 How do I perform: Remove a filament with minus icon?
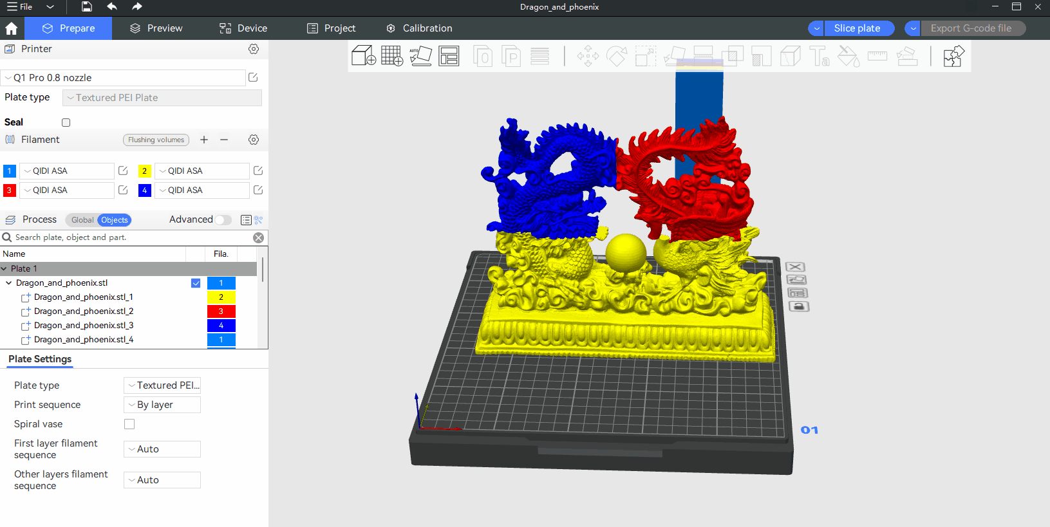(x=224, y=140)
